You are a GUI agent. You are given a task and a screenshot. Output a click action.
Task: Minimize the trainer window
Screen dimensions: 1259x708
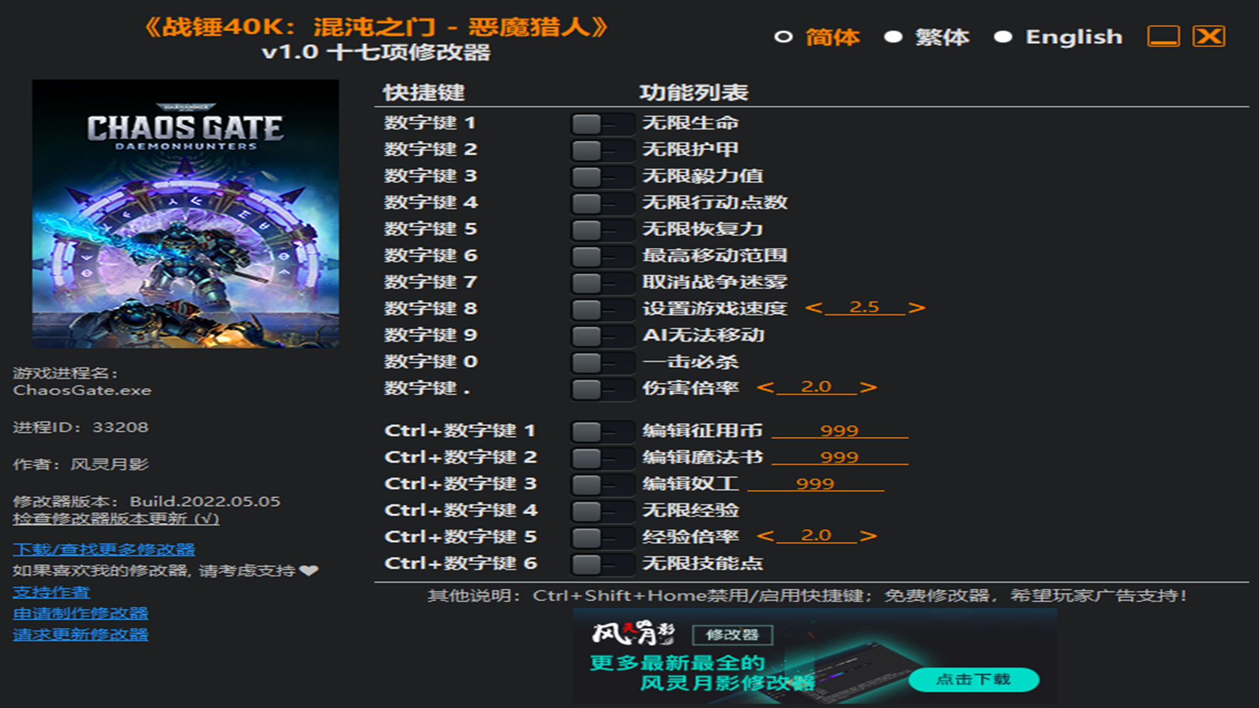coord(1163,36)
